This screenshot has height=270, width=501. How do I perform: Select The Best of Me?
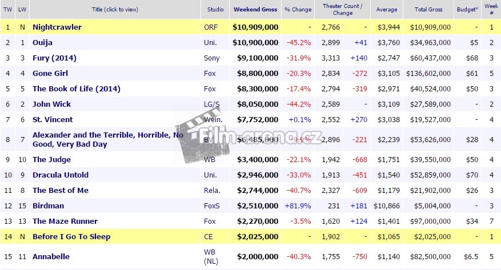click(61, 190)
